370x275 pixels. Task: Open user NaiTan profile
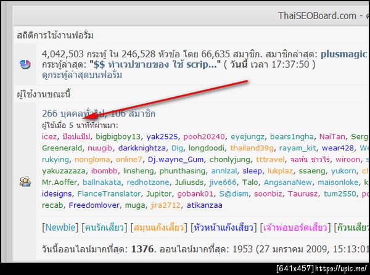[x=332, y=136]
